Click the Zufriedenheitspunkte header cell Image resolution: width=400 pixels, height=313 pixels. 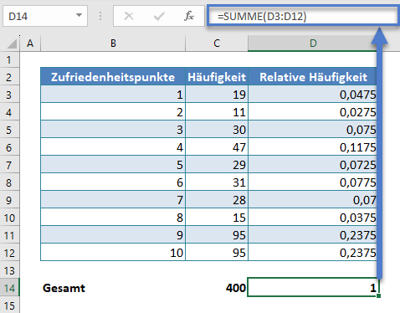113,77
